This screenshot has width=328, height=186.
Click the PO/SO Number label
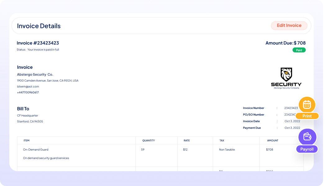click(x=253, y=115)
